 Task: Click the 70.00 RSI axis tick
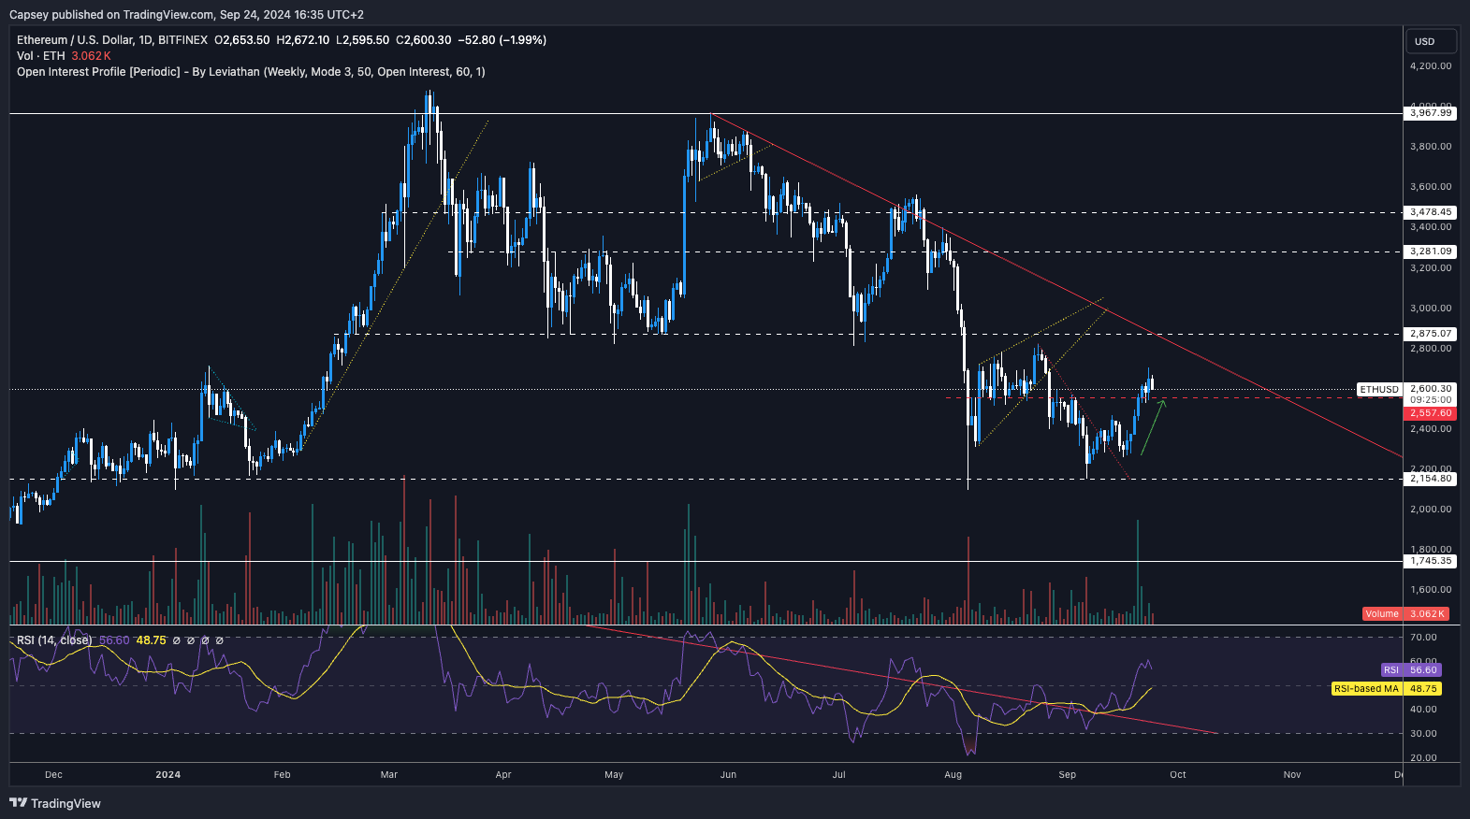1423,638
